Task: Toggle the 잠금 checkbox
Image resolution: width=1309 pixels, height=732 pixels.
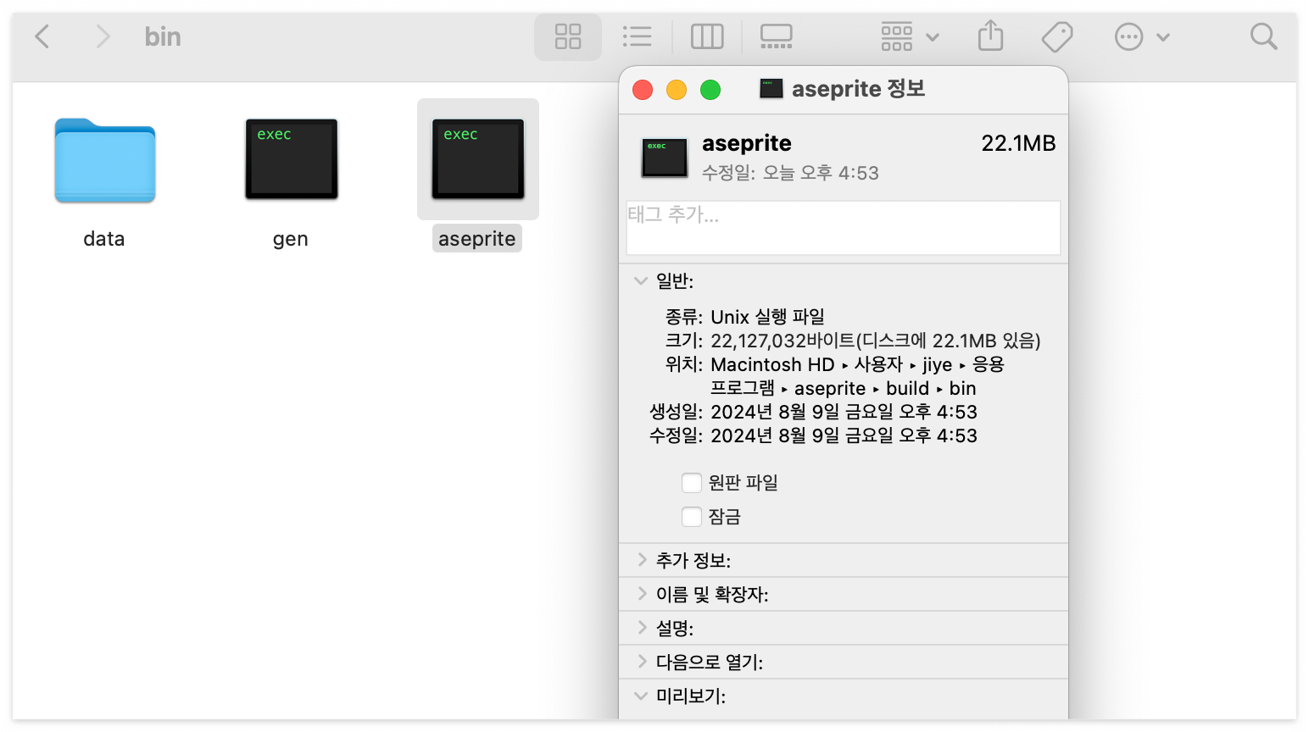Action: (x=692, y=517)
